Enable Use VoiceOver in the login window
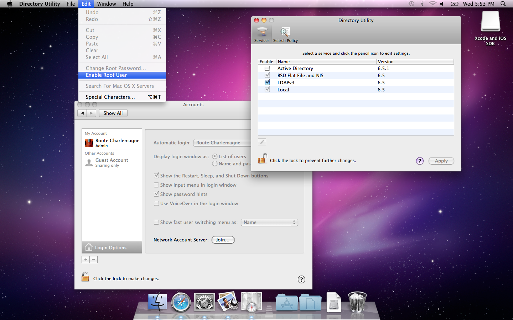The width and height of the screenshot is (513, 320). coord(156,203)
